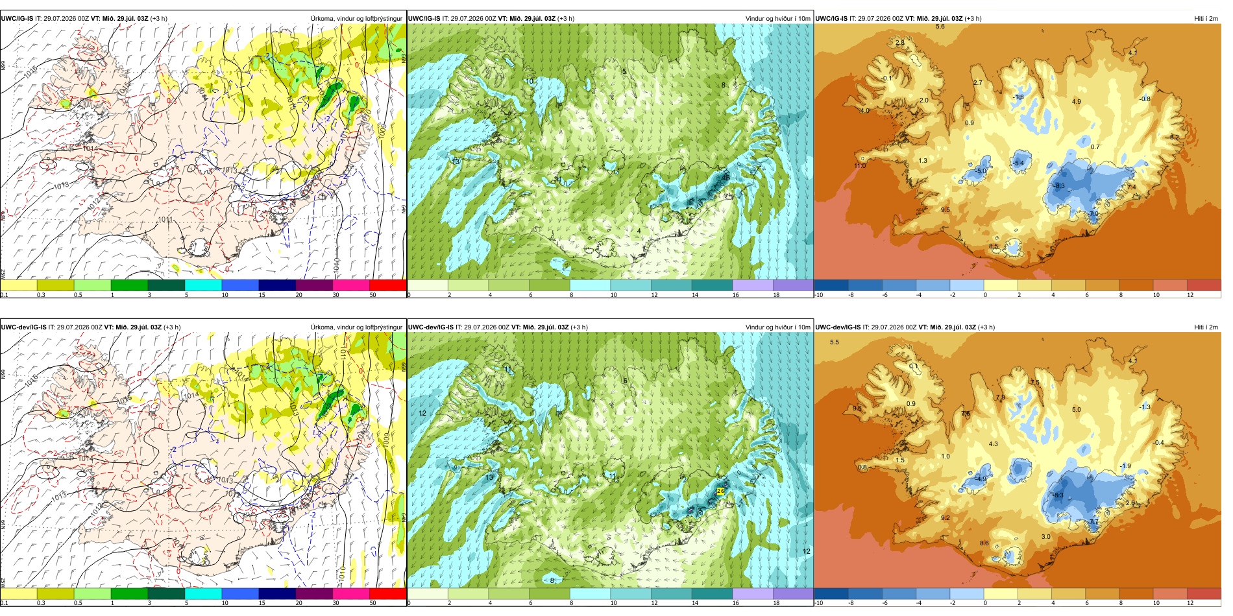
Task: Click 'UWC/IG-IS' header text of top temperature panel
Action: pos(832,19)
